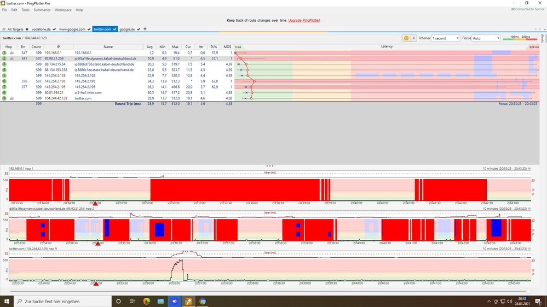The height and width of the screenshot is (307, 547).
Task: Click the three-dot splitter handle above timeline graphs
Action: (269, 166)
